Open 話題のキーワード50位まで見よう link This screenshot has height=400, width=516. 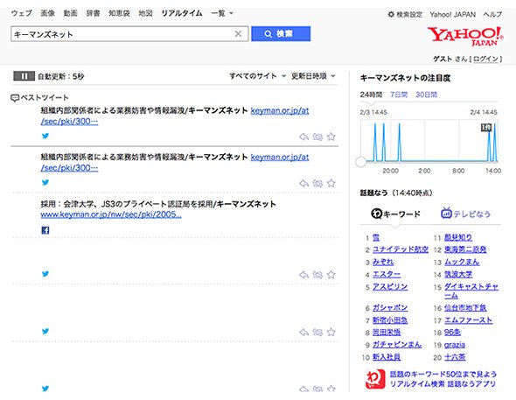pyautogui.click(x=443, y=374)
